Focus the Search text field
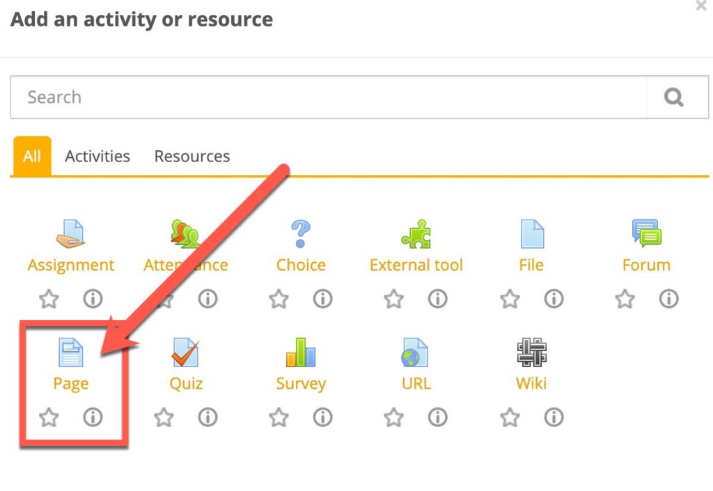 coord(327,97)
